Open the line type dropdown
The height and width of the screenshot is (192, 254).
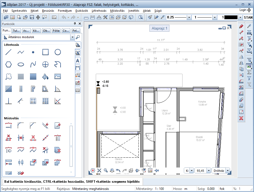pos(215,17)
